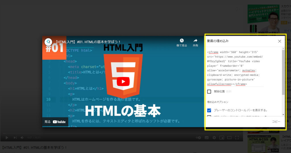Click the 後で見る (Watch later) clock icon
Image resolution: width=291 pixels, height=153 pixels.
click(182, 41)
